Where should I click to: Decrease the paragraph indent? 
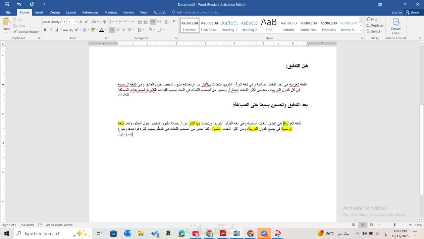139,22
